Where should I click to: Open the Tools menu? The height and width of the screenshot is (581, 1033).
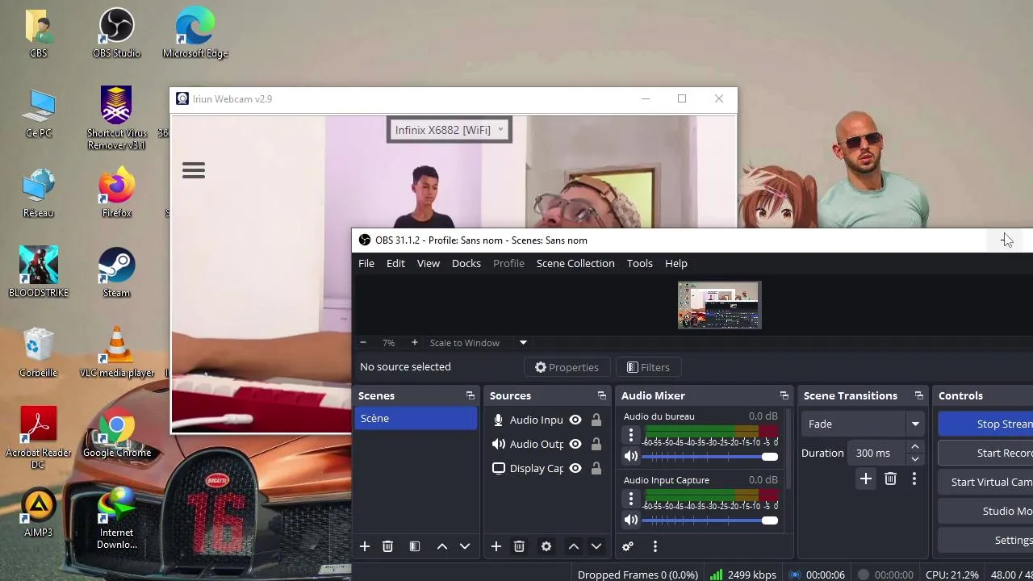(x=640, y=263)
